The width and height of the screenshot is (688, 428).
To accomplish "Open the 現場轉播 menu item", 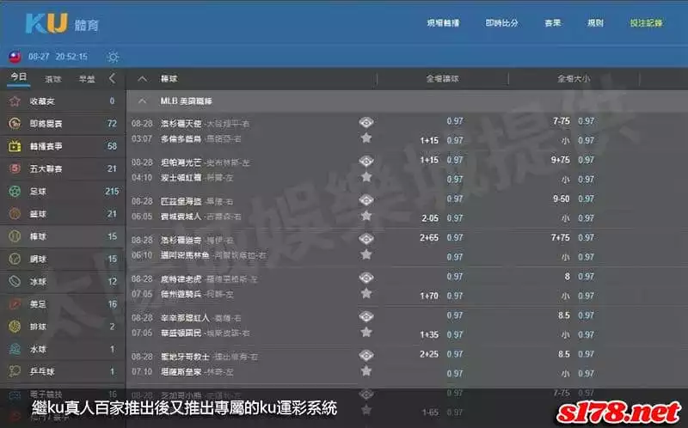I will (x=443, y=23).
